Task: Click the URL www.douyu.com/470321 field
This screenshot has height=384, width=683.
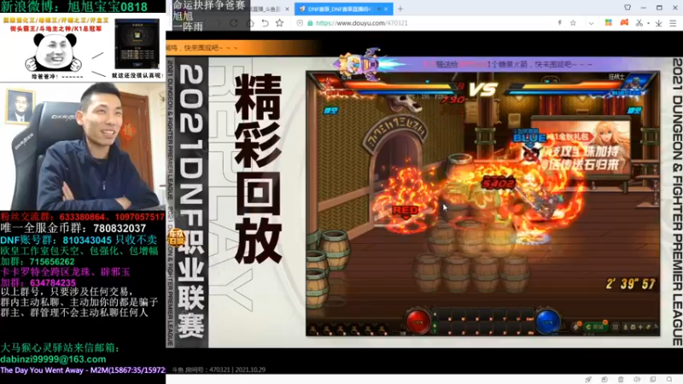Action: pos(361,23)
